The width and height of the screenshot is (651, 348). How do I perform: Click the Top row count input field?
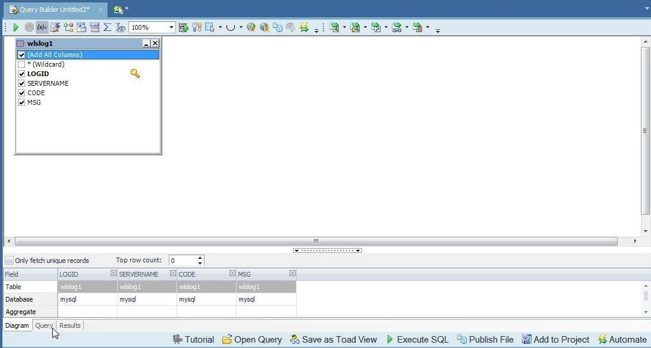(183, 261)
